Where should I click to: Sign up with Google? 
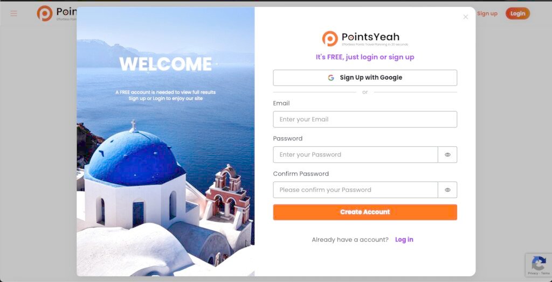(x=365, y=77)
